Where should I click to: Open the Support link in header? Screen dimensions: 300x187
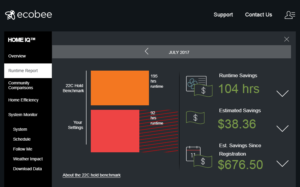[x=223, y=15]
